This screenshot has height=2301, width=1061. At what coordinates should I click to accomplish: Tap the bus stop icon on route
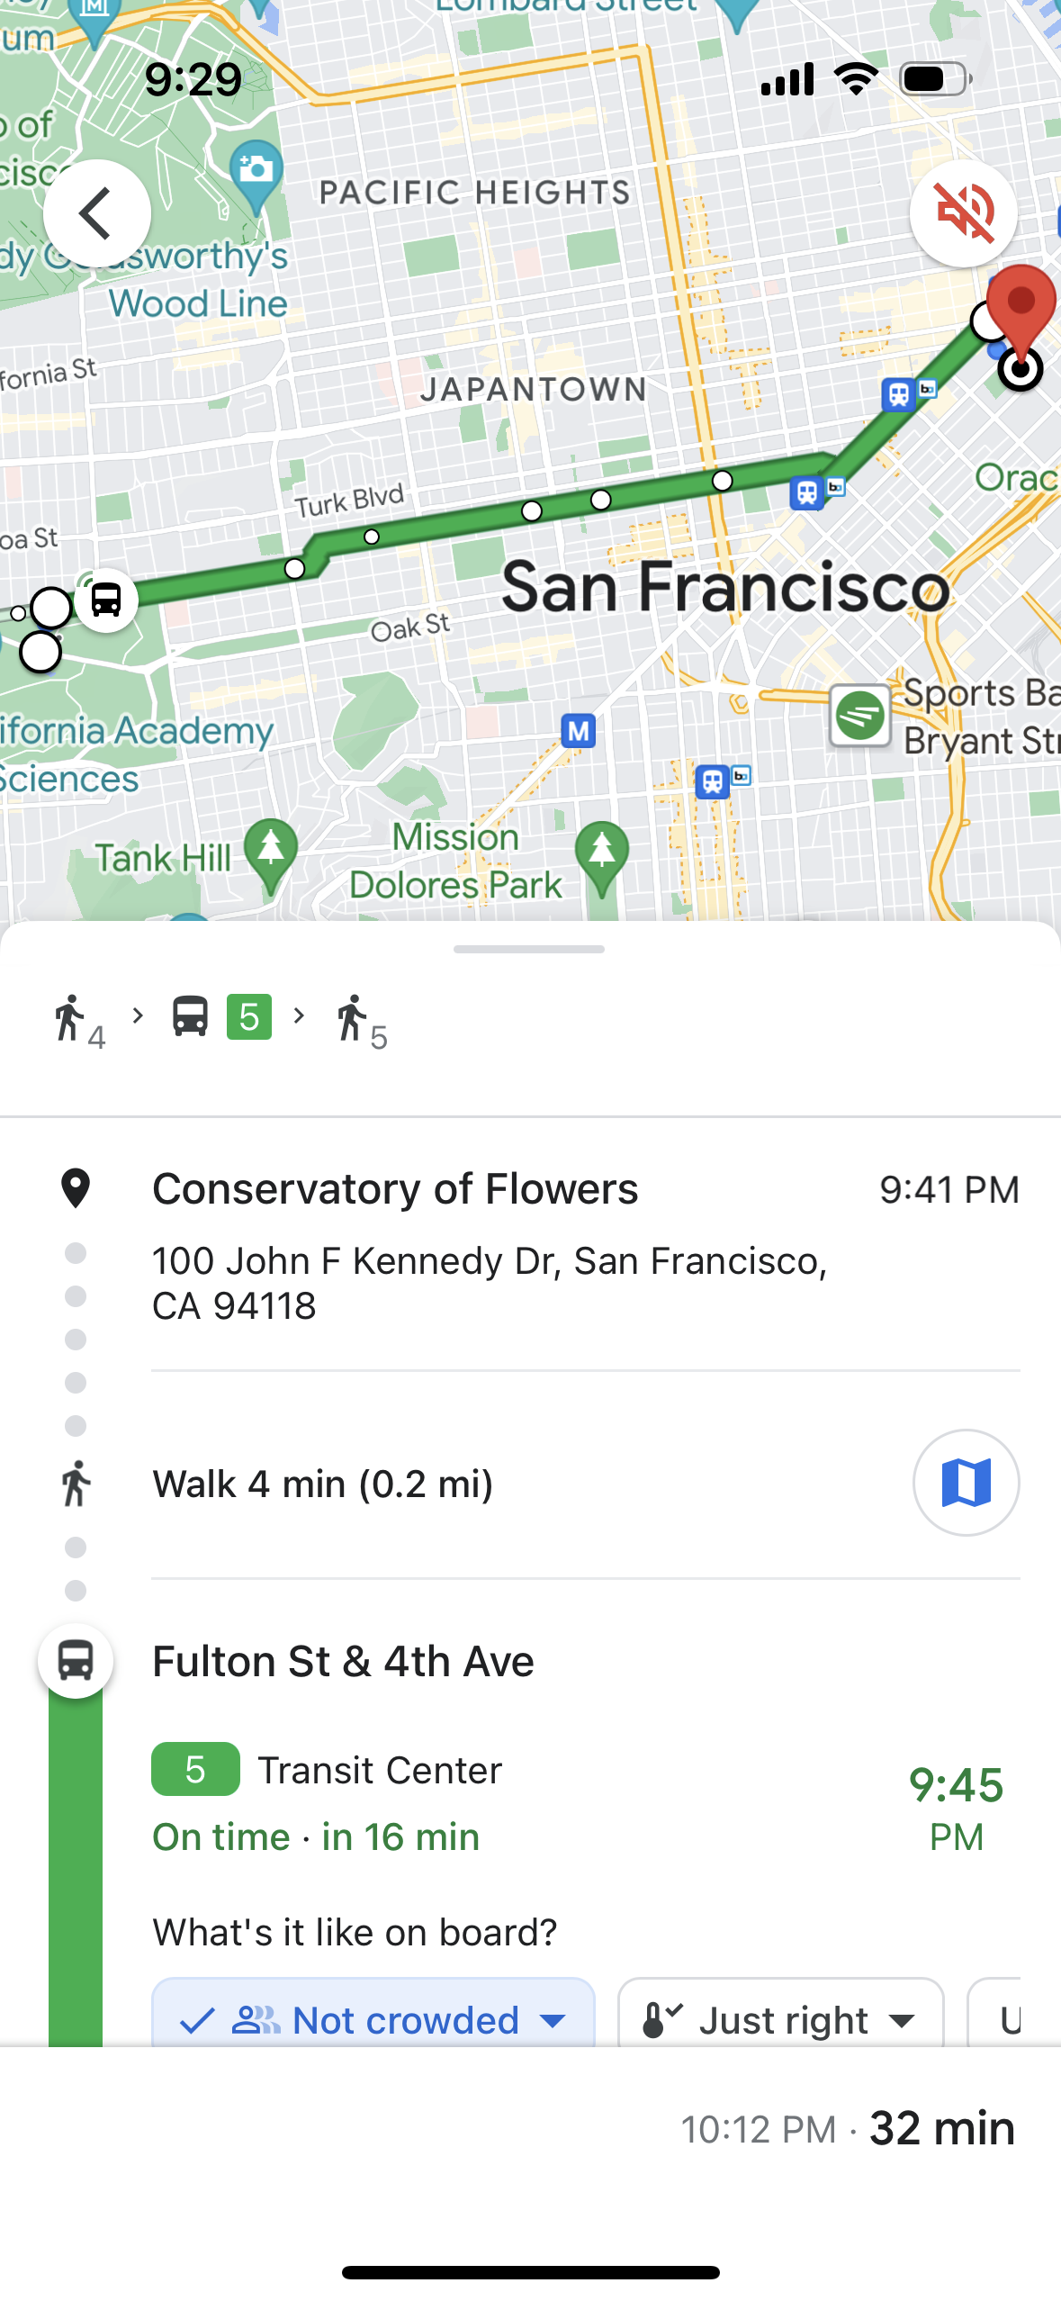pyautogui.click(x=106, y=600)
